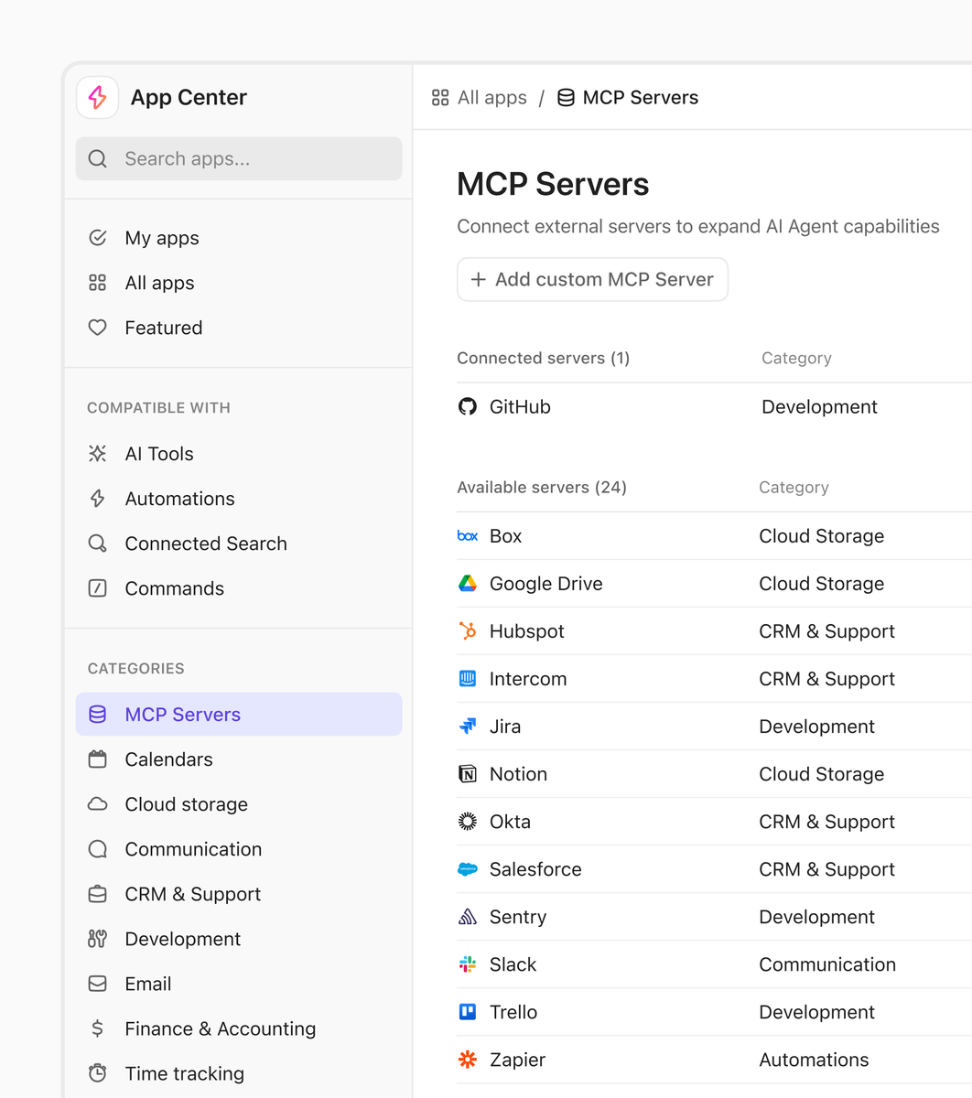The width and height of the screenshot is (972, 1098).
Task: Click the CRM & Support briefcase icon
Action: pyautogui.click(x=98, y=894)
